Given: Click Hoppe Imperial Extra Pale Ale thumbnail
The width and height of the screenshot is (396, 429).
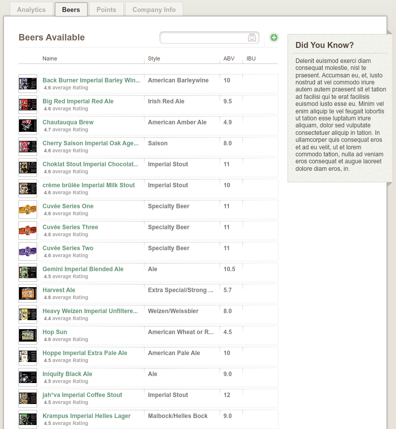Looking at the screenshot, I should pos(27,357).
